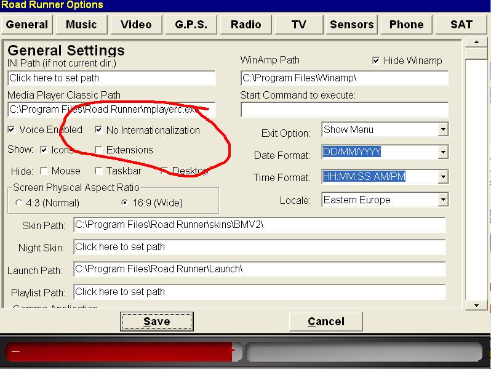Open the SAT tab
Screen dimensions: 491x369
pyautogui.click(x=461, y=25)
